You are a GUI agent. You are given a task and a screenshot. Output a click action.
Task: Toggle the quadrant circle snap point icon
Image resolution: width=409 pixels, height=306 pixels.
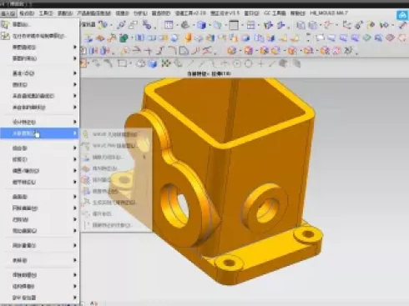[x=249, y=64]
